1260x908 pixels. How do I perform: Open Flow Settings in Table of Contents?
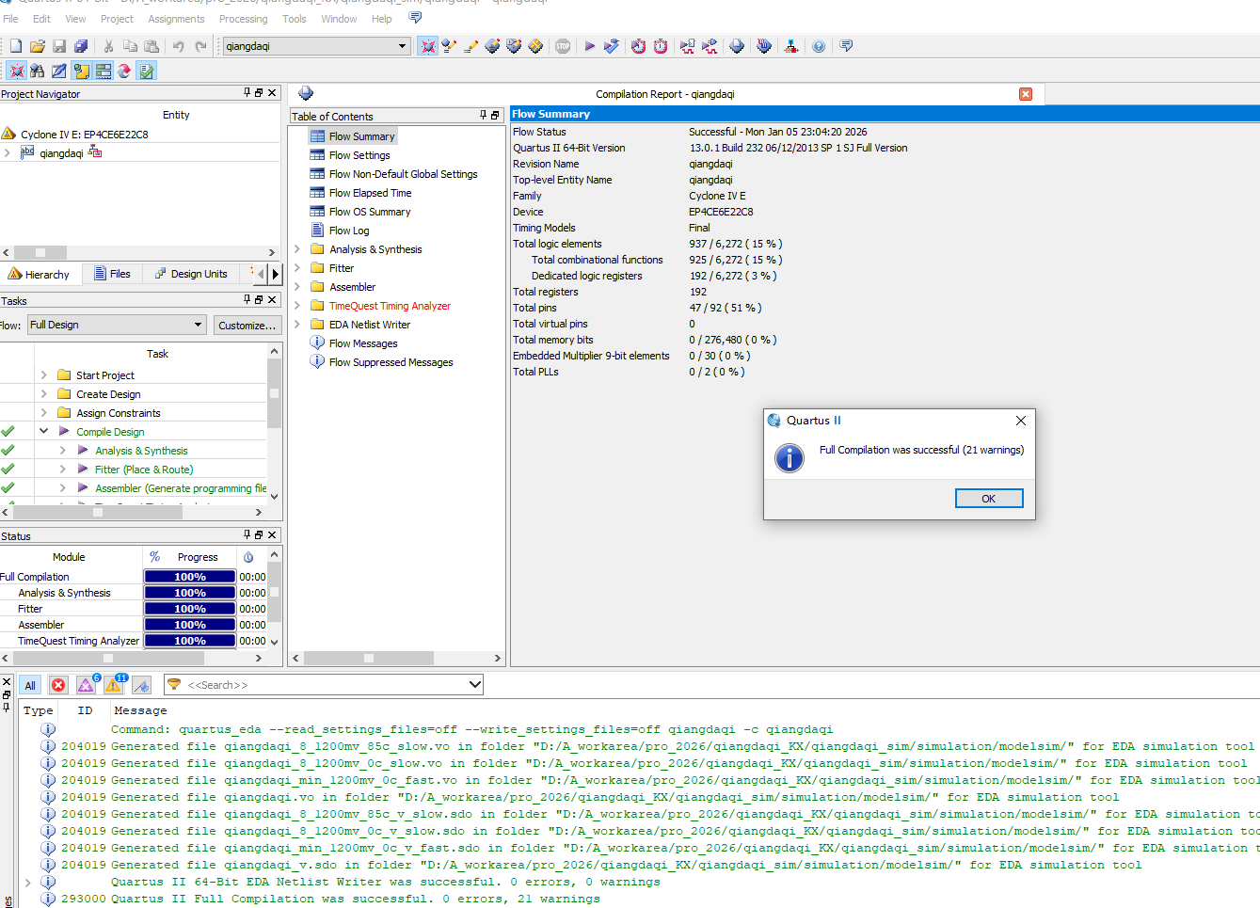click(x=359, y=155)
